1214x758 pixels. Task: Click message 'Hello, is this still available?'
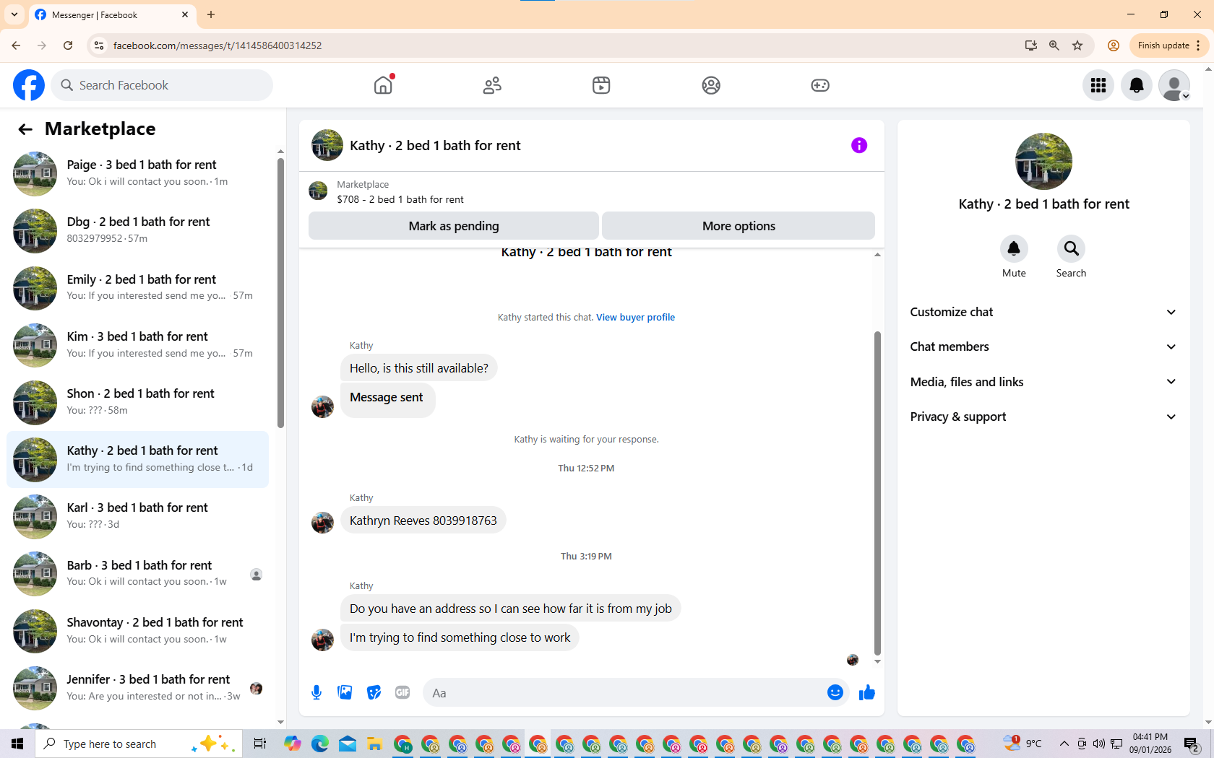click(419, 368)
